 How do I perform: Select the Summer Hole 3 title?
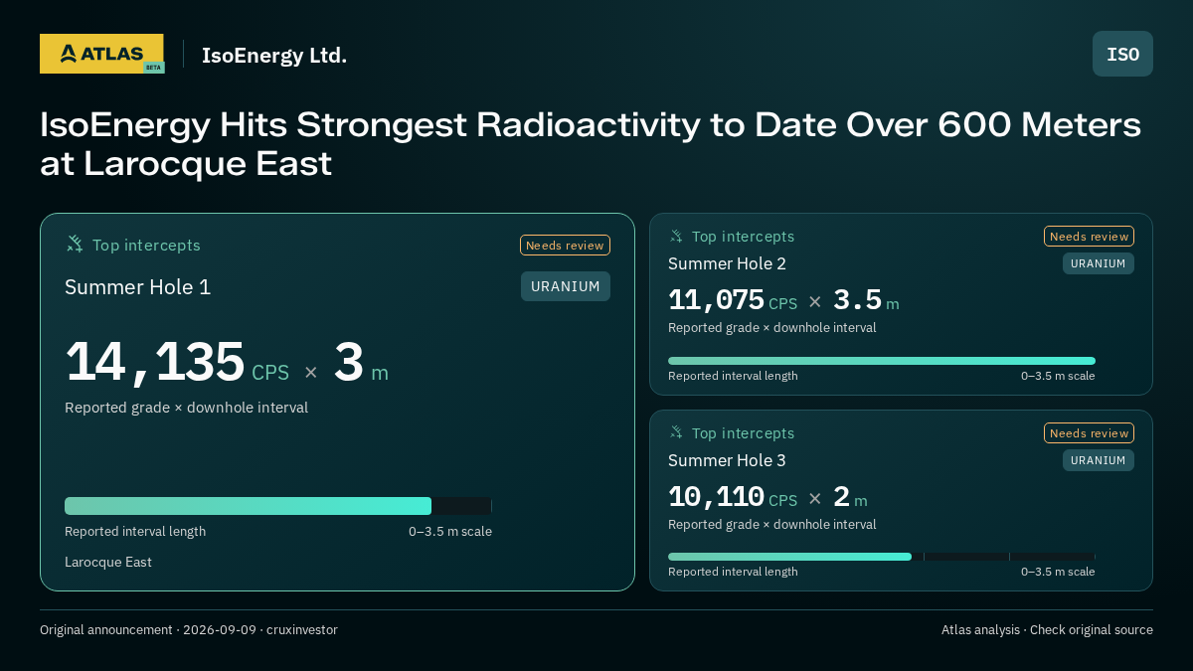(727, 460)
